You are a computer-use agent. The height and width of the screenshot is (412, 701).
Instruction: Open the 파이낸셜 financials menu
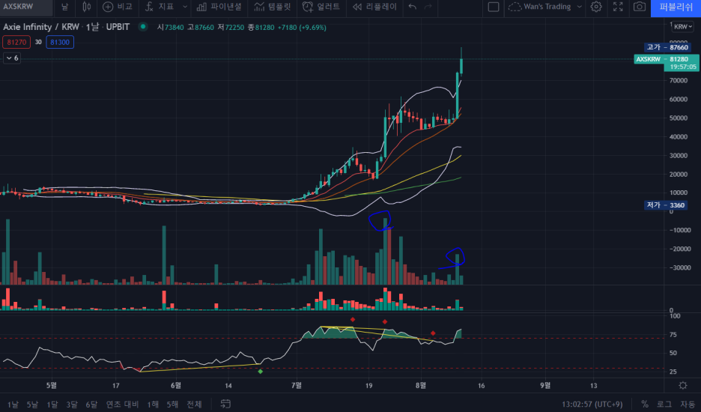[219, 7]
